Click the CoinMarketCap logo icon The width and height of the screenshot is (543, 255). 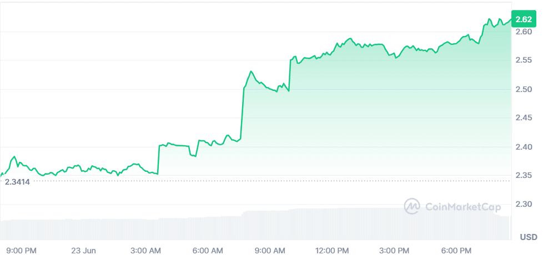[412, 207]
